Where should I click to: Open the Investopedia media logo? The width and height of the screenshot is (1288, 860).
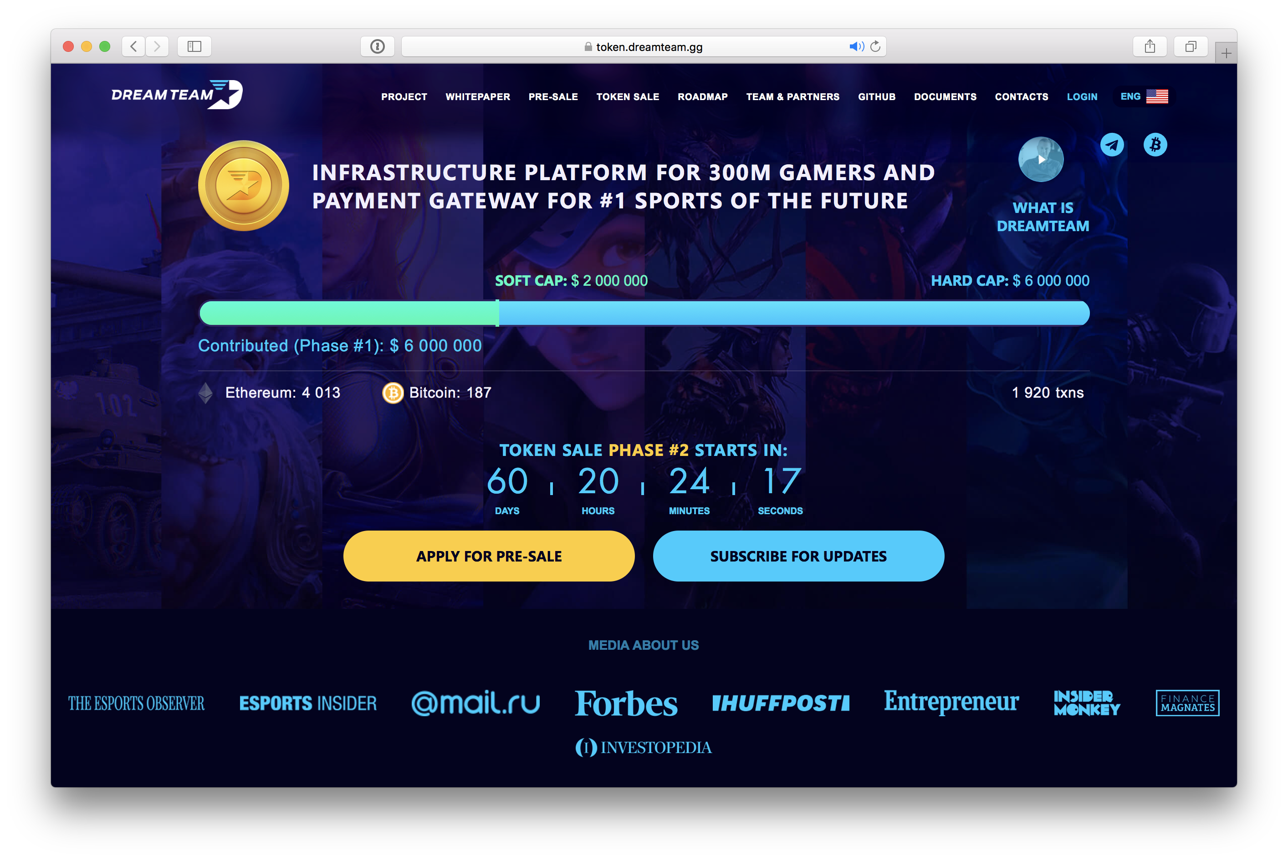[x=644, y=747]
